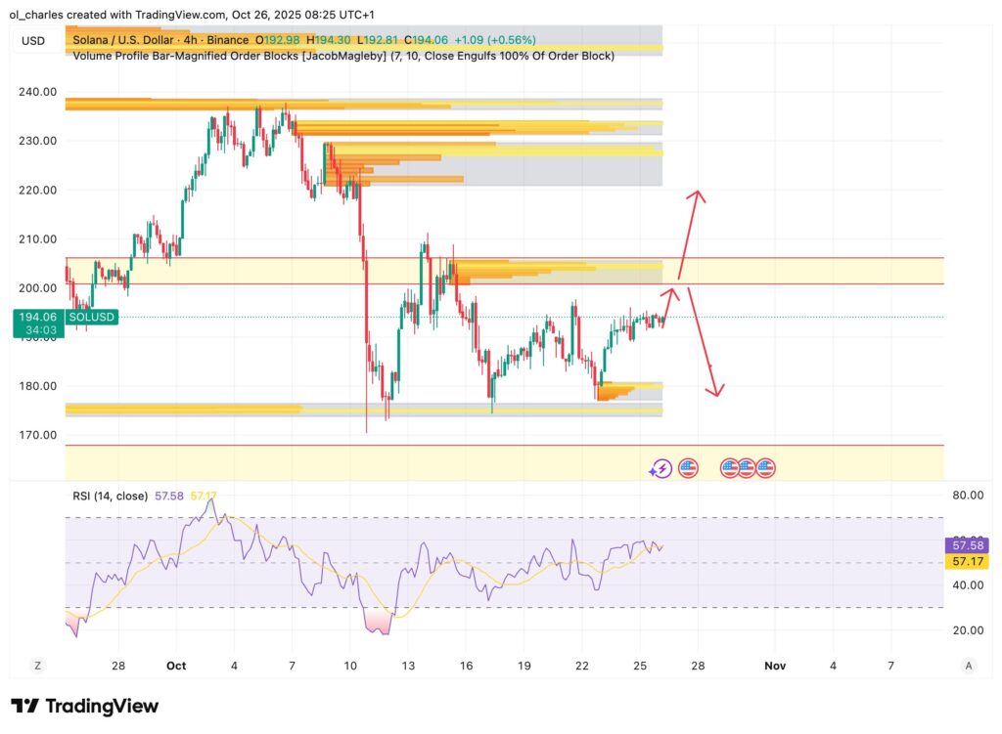Click the first US flag event icon
This screenshot has width=1002, height=734.
point(688,469)
